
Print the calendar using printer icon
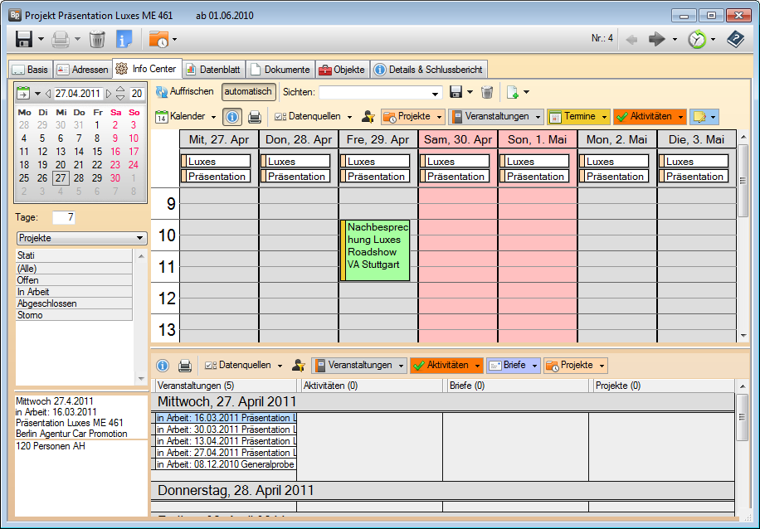pyautogui.click(x=255, y=117)
